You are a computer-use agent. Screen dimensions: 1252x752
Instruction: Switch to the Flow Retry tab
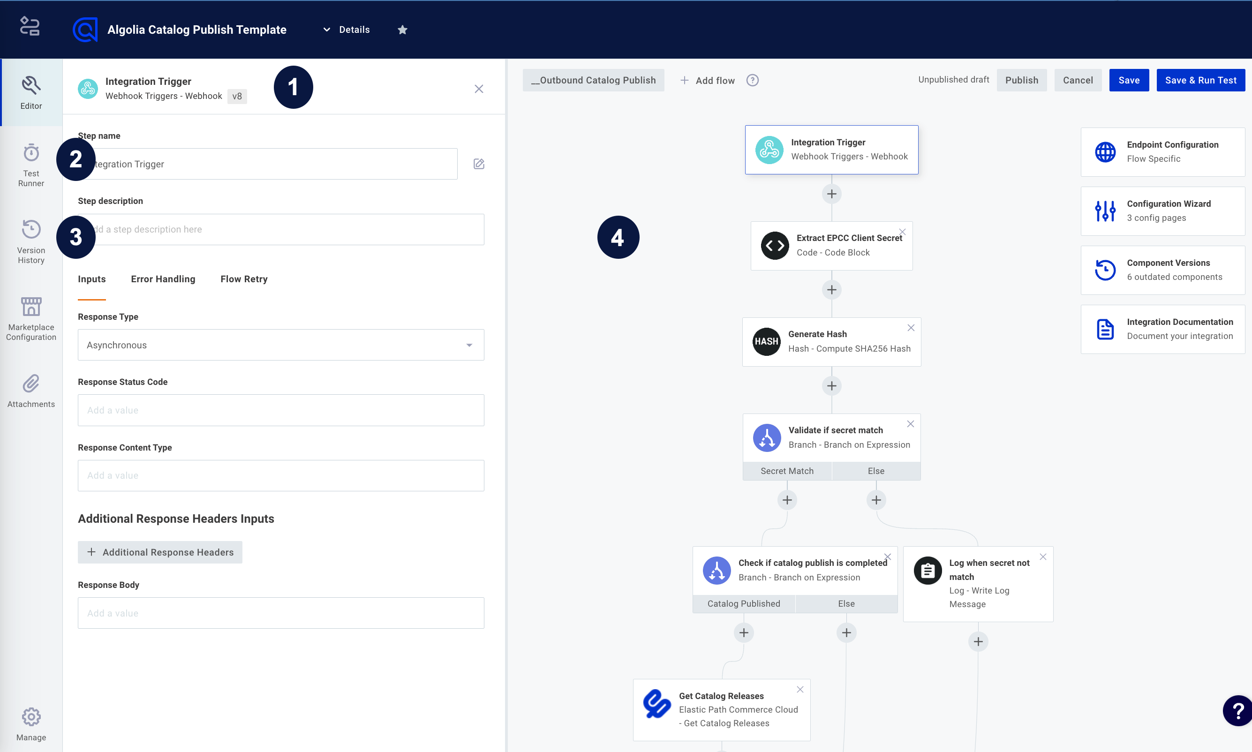coord(244,278)
